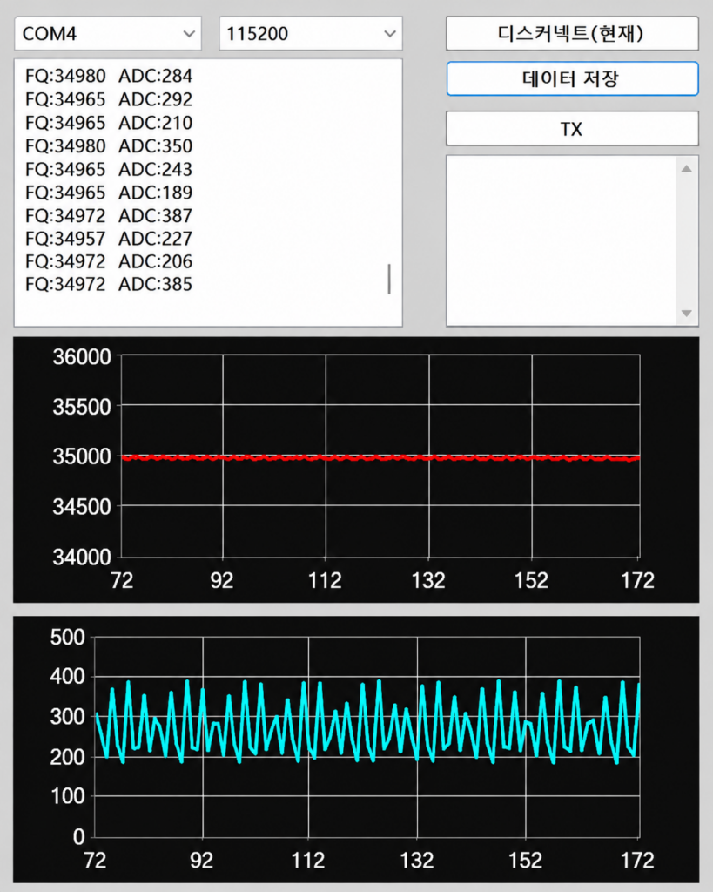Viewport: 713px width, 892px height.
Task: Select log line FQ:34972 ADC:385
Action: pyautogui.click(x=109, y=285)
